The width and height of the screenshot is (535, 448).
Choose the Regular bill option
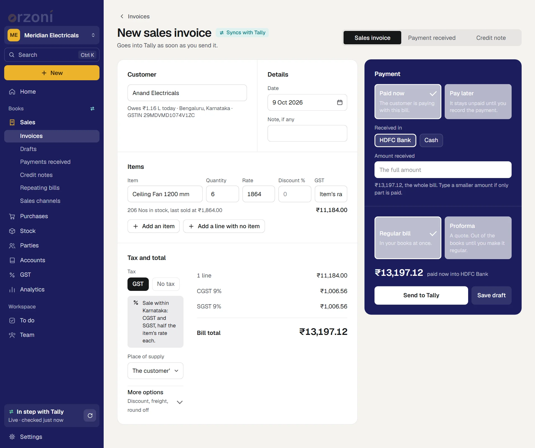(408, 238)
